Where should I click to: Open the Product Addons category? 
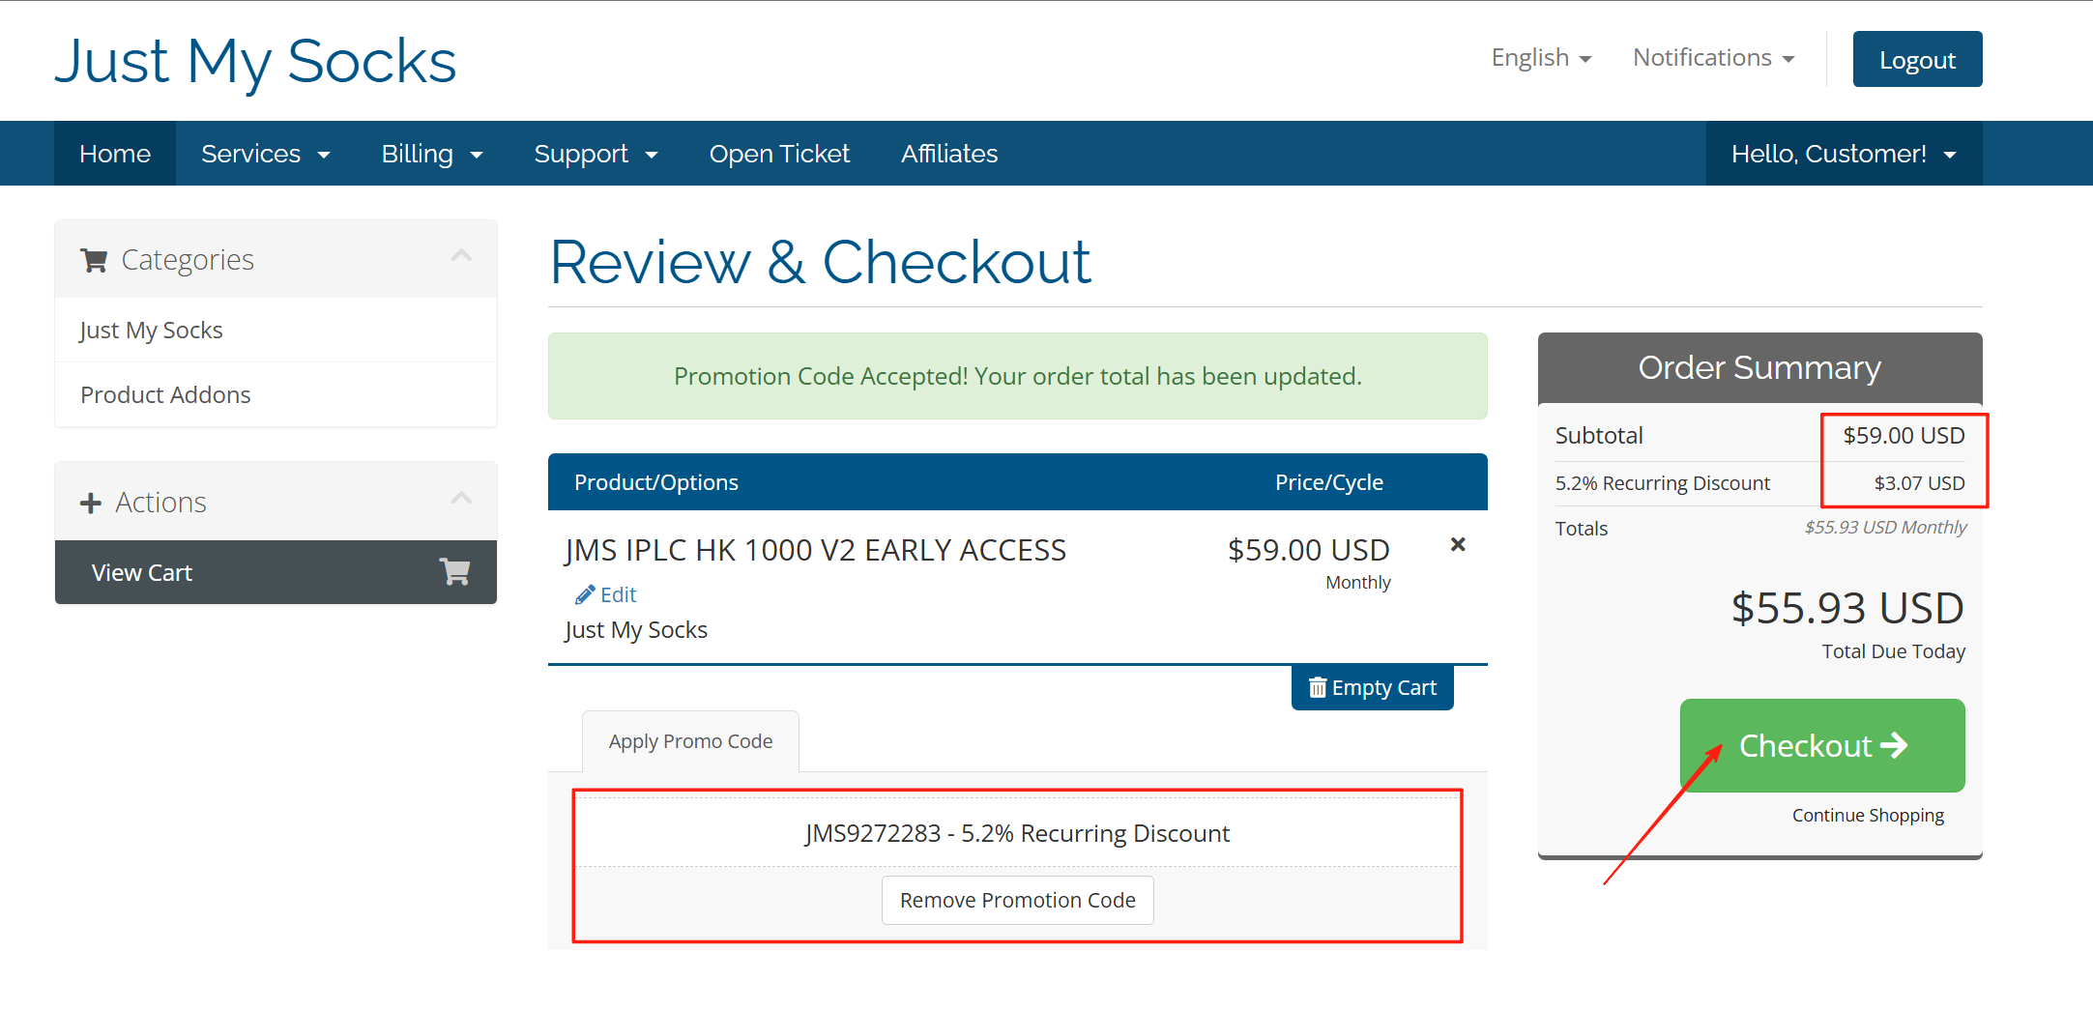click(x=276, y=394)
